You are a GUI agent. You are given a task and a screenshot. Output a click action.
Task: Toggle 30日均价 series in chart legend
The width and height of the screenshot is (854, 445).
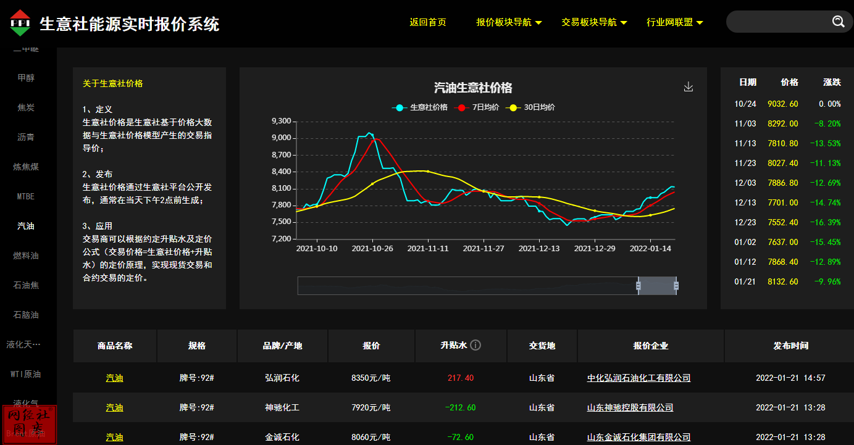point(530,107)
